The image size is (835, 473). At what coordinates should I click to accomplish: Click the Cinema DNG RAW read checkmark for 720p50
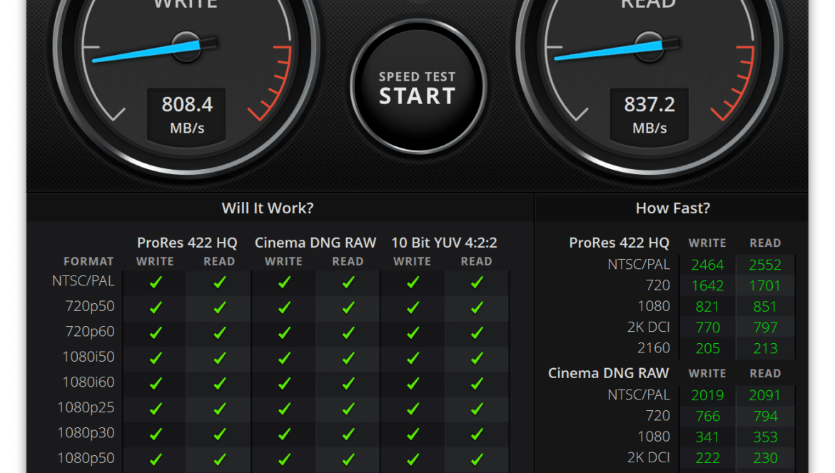coord(348,307)
